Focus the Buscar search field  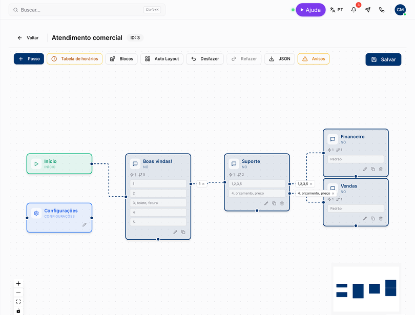click(x=87, y=10)
